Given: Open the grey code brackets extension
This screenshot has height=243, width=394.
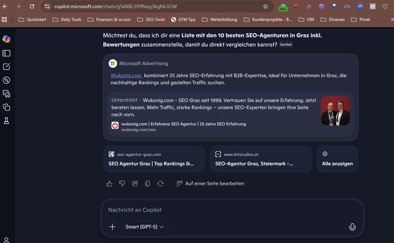Looking at the screenshot, I should tap(372, 6).
